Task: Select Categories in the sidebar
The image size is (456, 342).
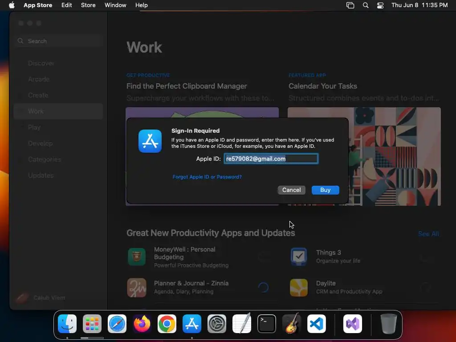Action: 45,159
